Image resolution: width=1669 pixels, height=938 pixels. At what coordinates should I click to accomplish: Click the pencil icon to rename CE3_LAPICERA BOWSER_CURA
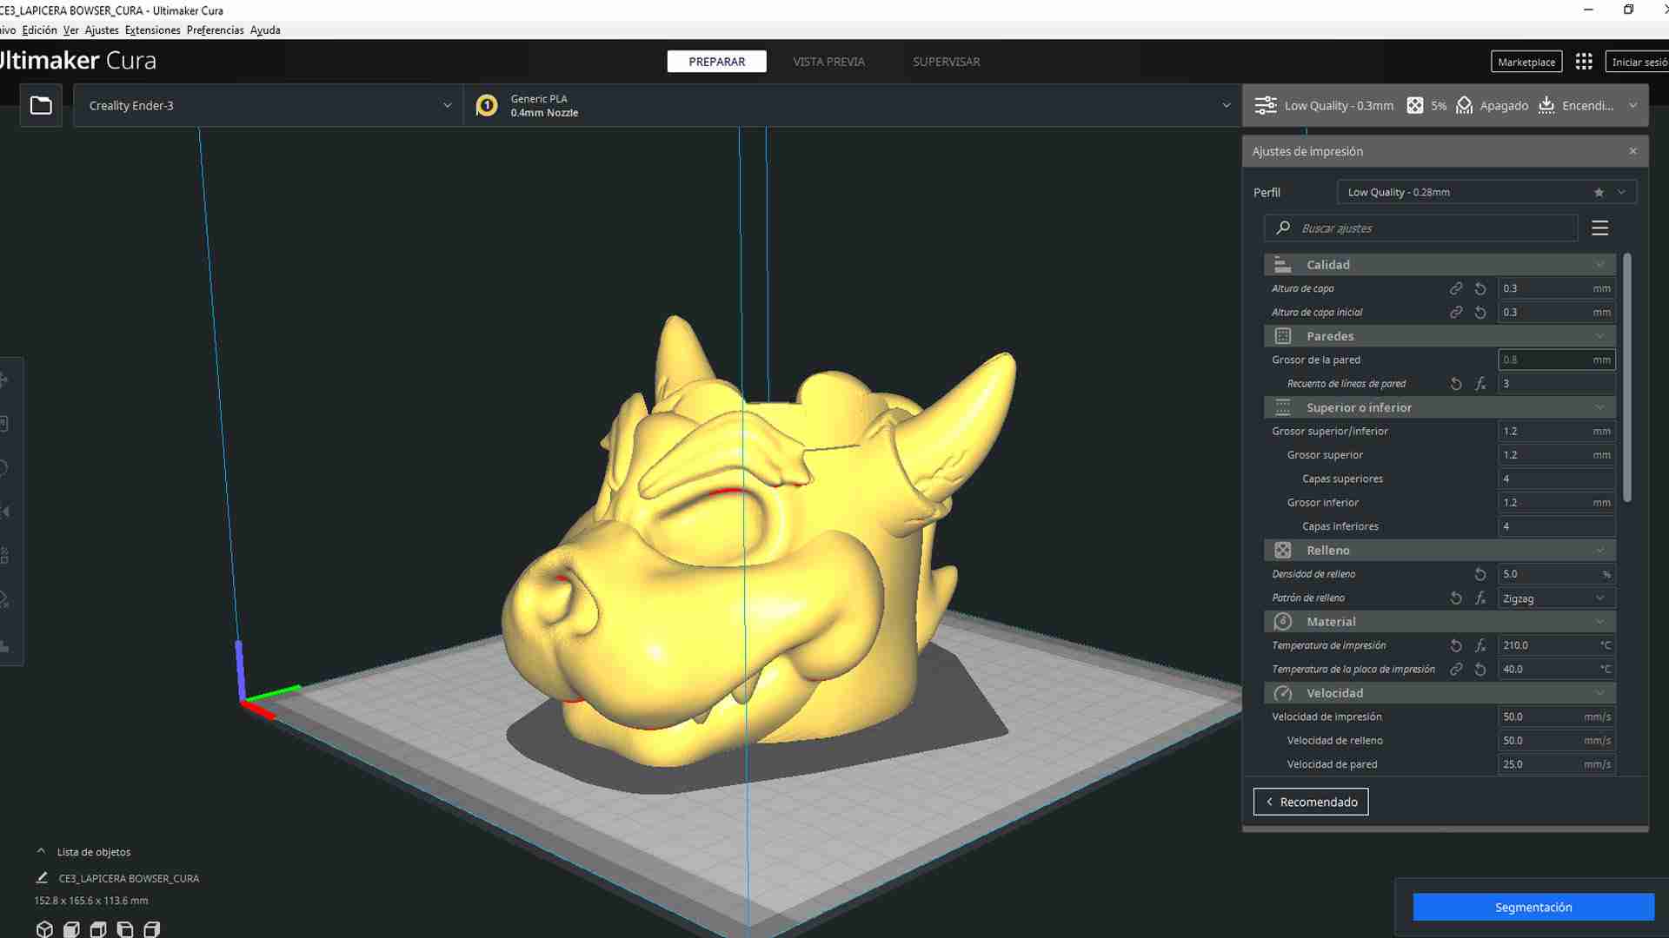41,878
